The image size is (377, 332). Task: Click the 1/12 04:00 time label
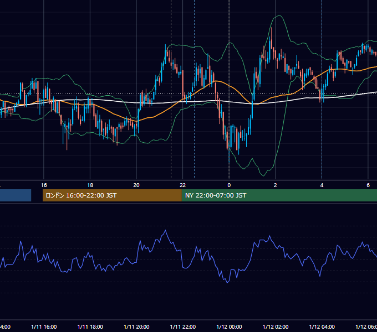[322, 327]
